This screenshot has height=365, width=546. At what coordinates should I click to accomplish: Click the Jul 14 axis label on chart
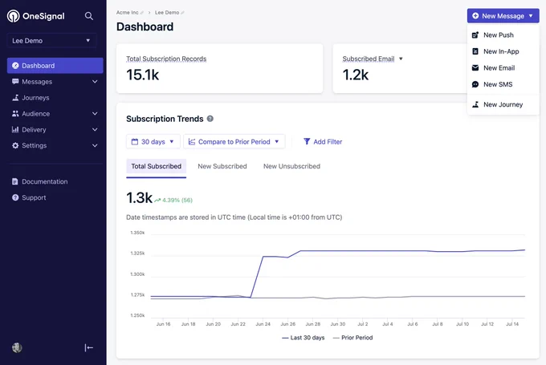[x=512, y=324]
